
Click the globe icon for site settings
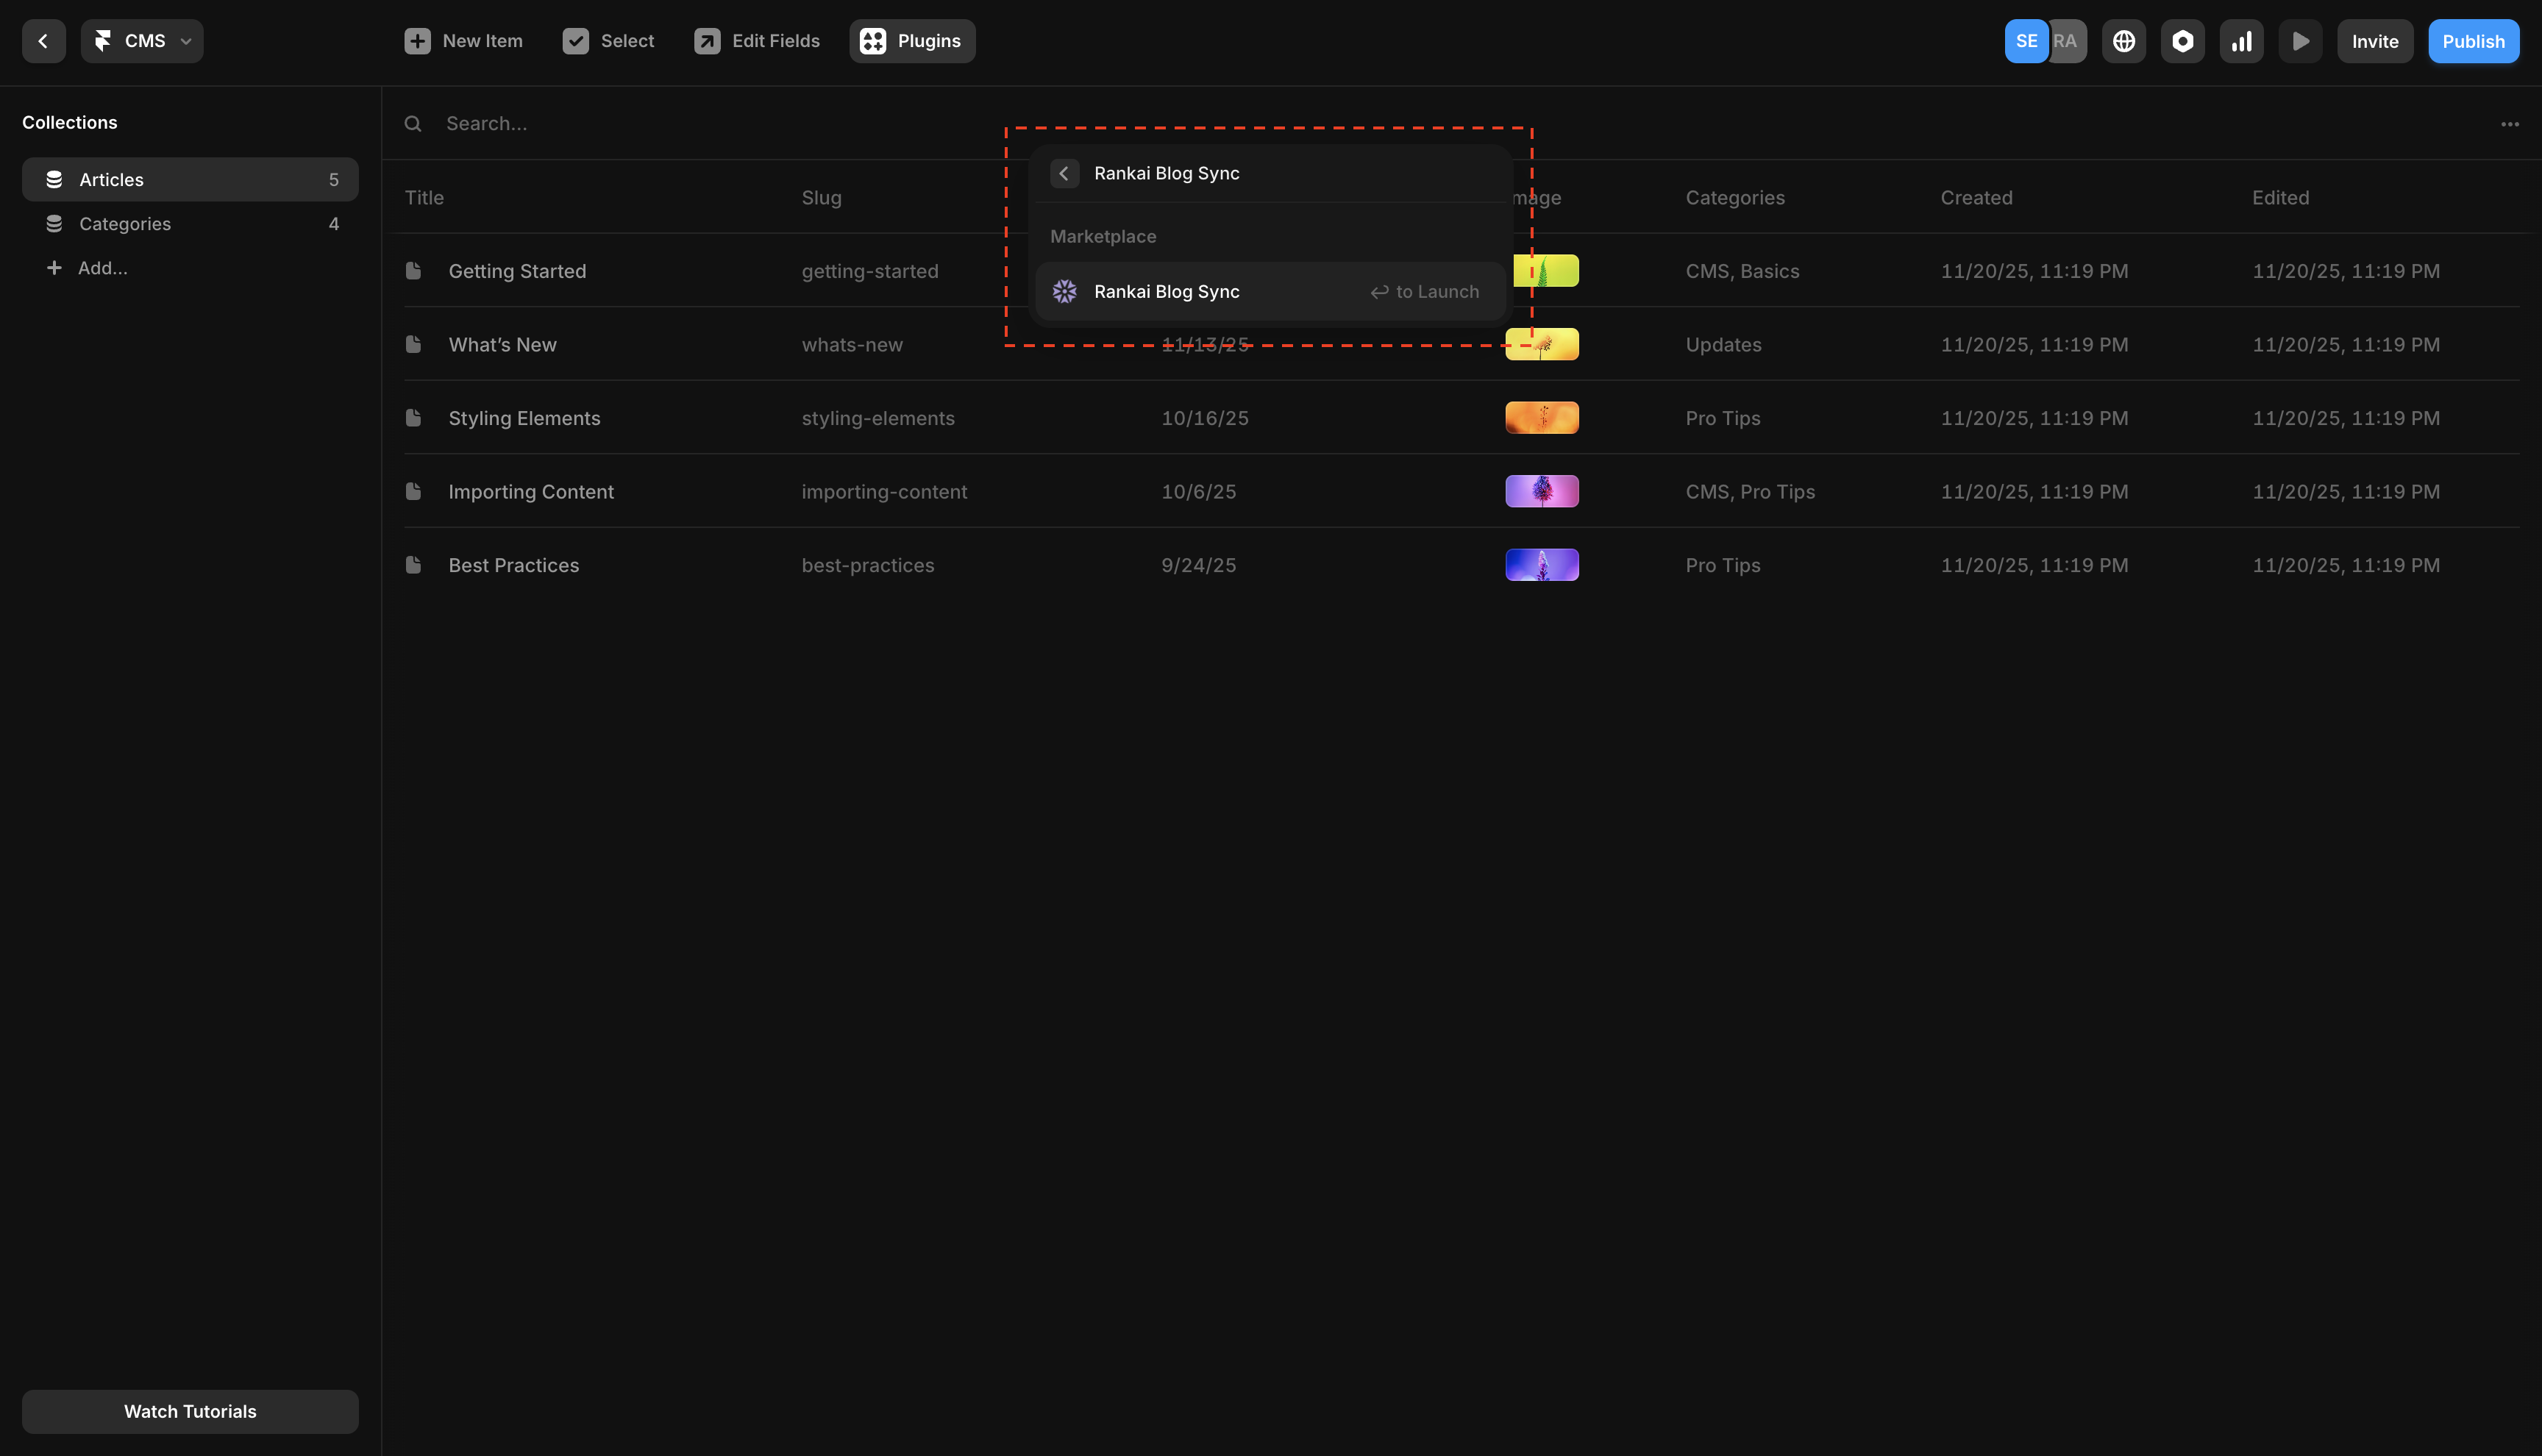2124,41
